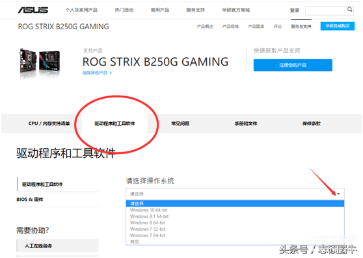Click 驱动程序和工具软件 section heading

point(66,153)
